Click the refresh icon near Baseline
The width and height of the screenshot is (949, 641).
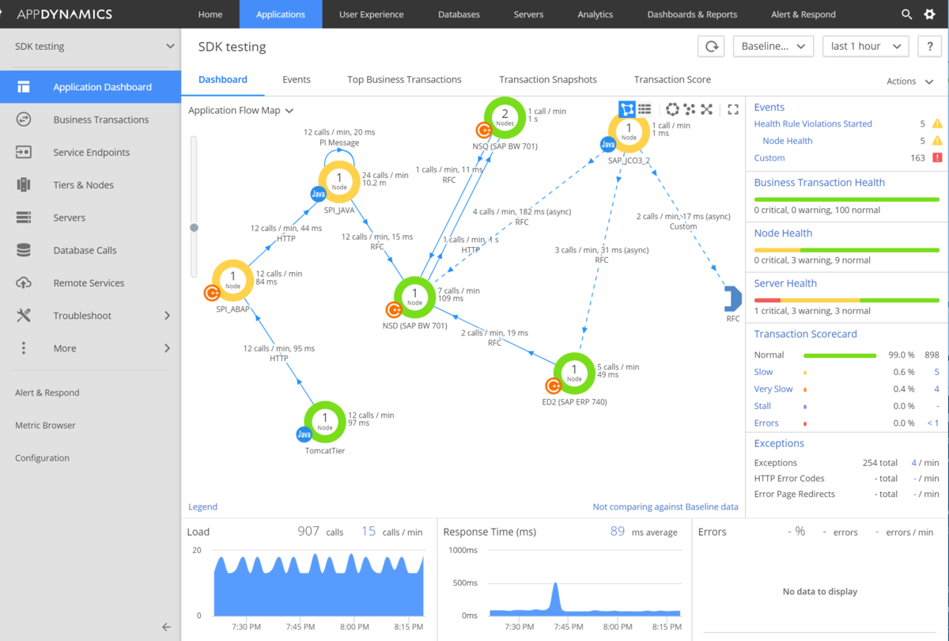coord(710,46)
